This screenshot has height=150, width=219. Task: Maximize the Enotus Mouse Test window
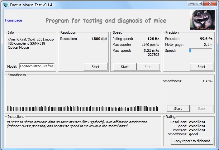coord(200,4)
